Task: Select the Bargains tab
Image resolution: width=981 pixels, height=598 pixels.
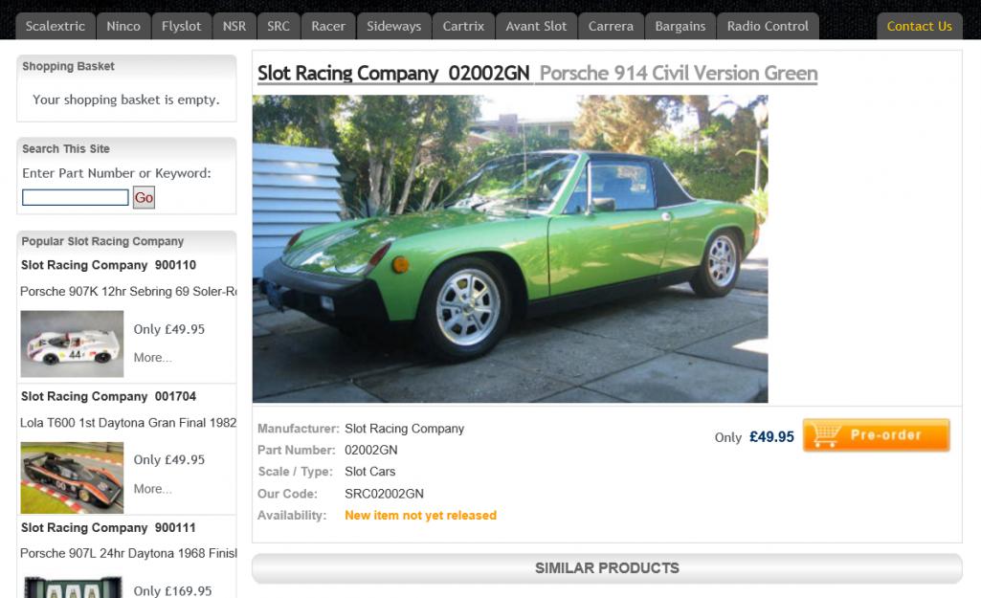Action: tap(680, 26)
